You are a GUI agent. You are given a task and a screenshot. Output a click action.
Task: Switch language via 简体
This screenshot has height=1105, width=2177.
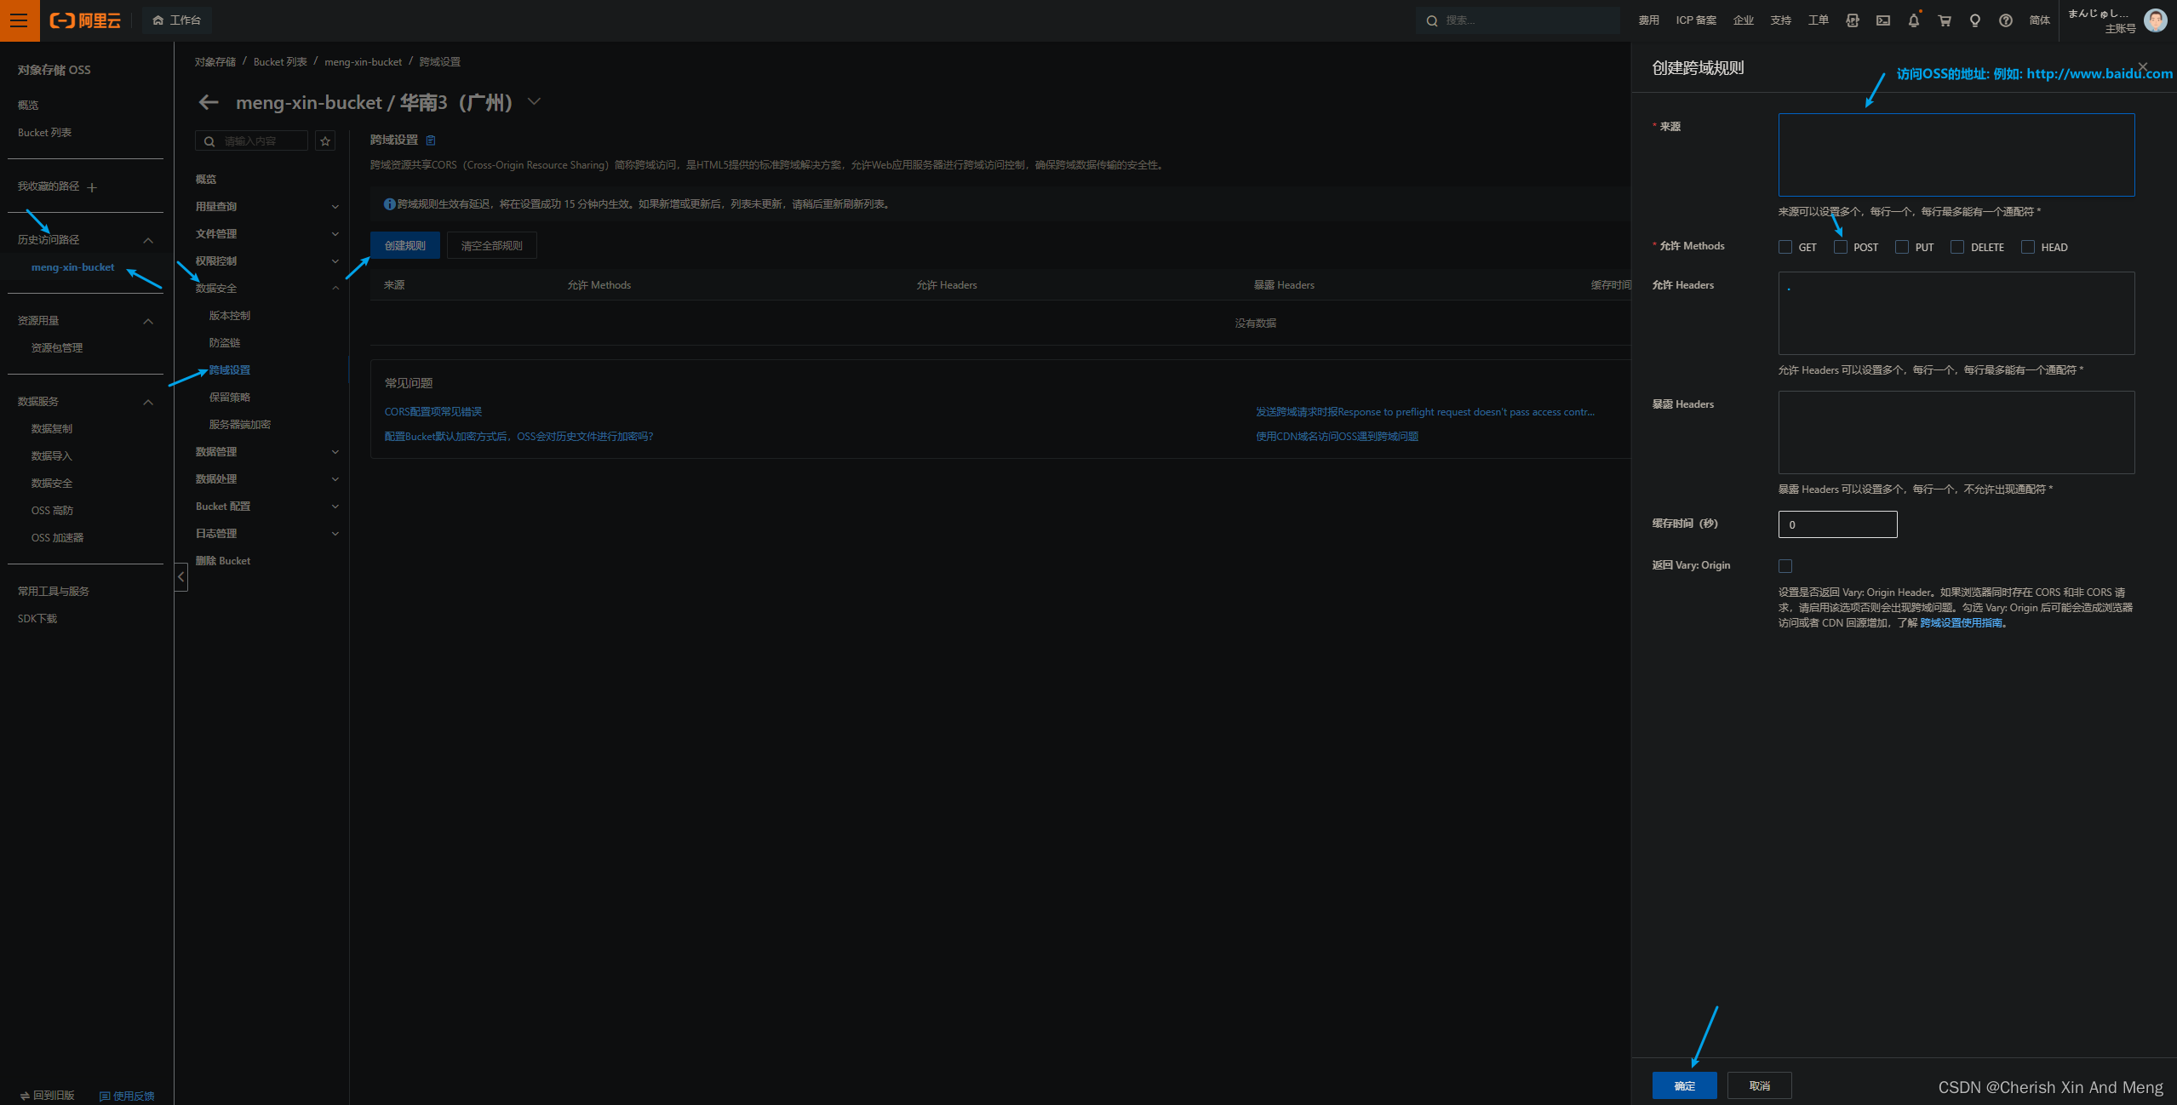(2039, 20)
